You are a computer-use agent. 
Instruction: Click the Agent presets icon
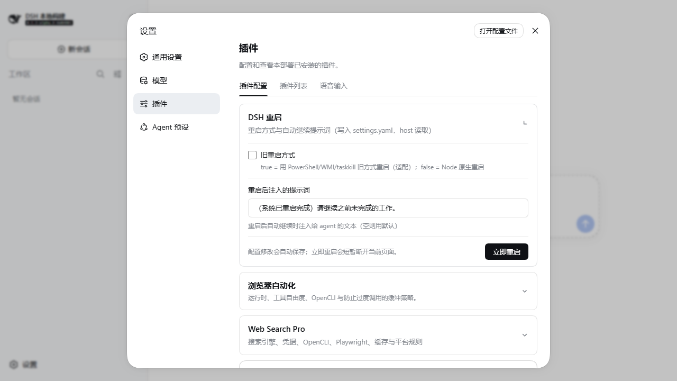[x=144, y=127]
